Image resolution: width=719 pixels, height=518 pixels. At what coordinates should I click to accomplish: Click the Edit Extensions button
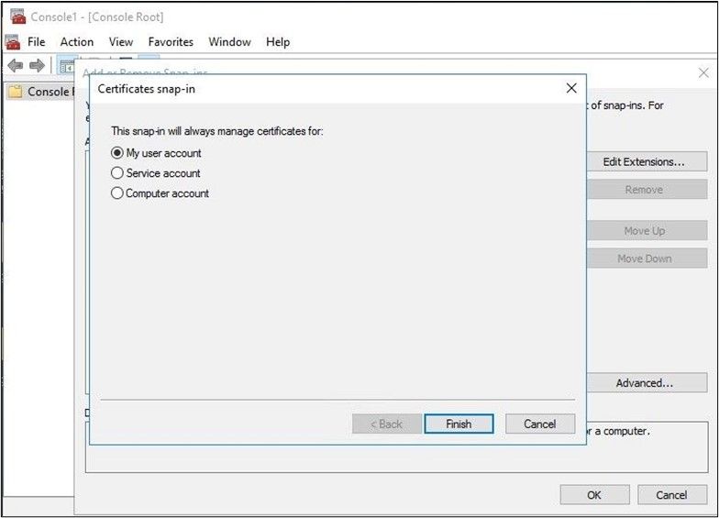644,162
